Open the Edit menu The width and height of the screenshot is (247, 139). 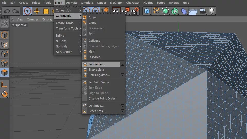[13, 3]
